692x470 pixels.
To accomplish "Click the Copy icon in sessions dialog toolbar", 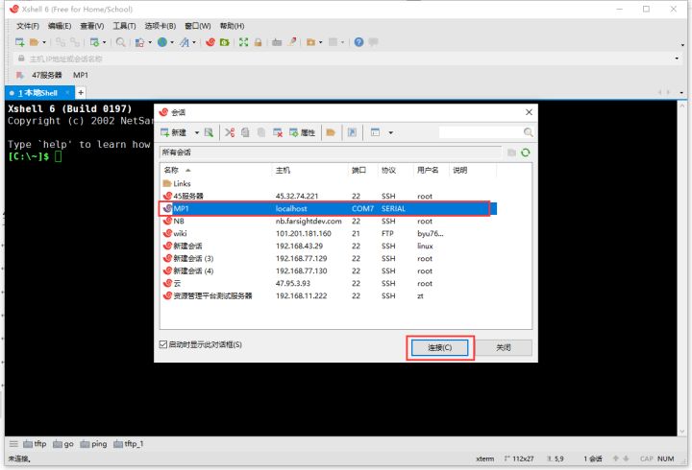I will (x=245, y=132).
